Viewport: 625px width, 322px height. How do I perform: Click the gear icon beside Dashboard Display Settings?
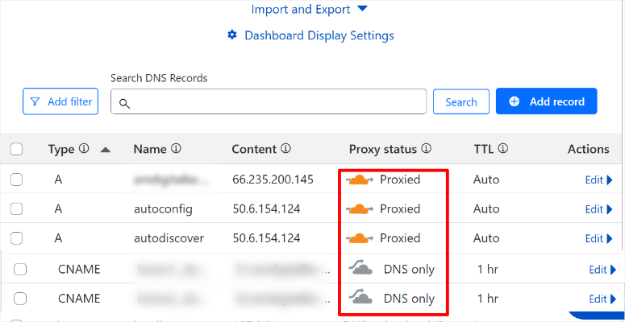(x=232, y=35)
